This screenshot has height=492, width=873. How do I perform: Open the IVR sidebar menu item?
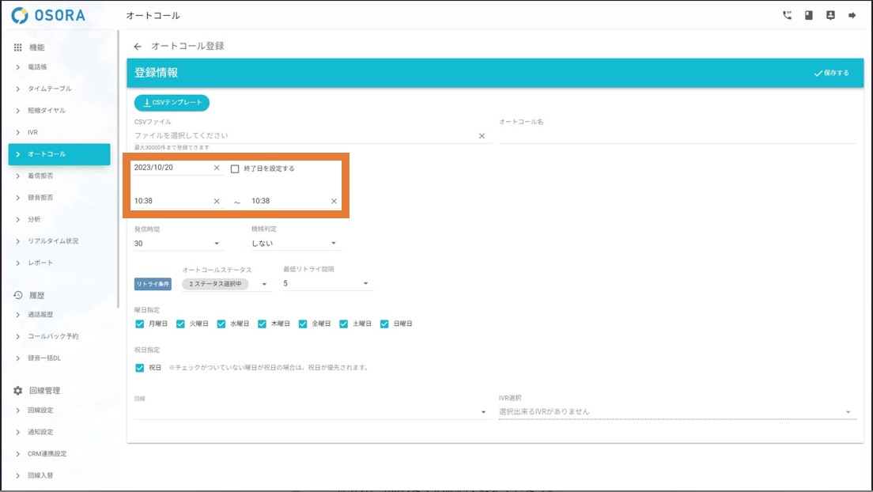click(32, 132)
